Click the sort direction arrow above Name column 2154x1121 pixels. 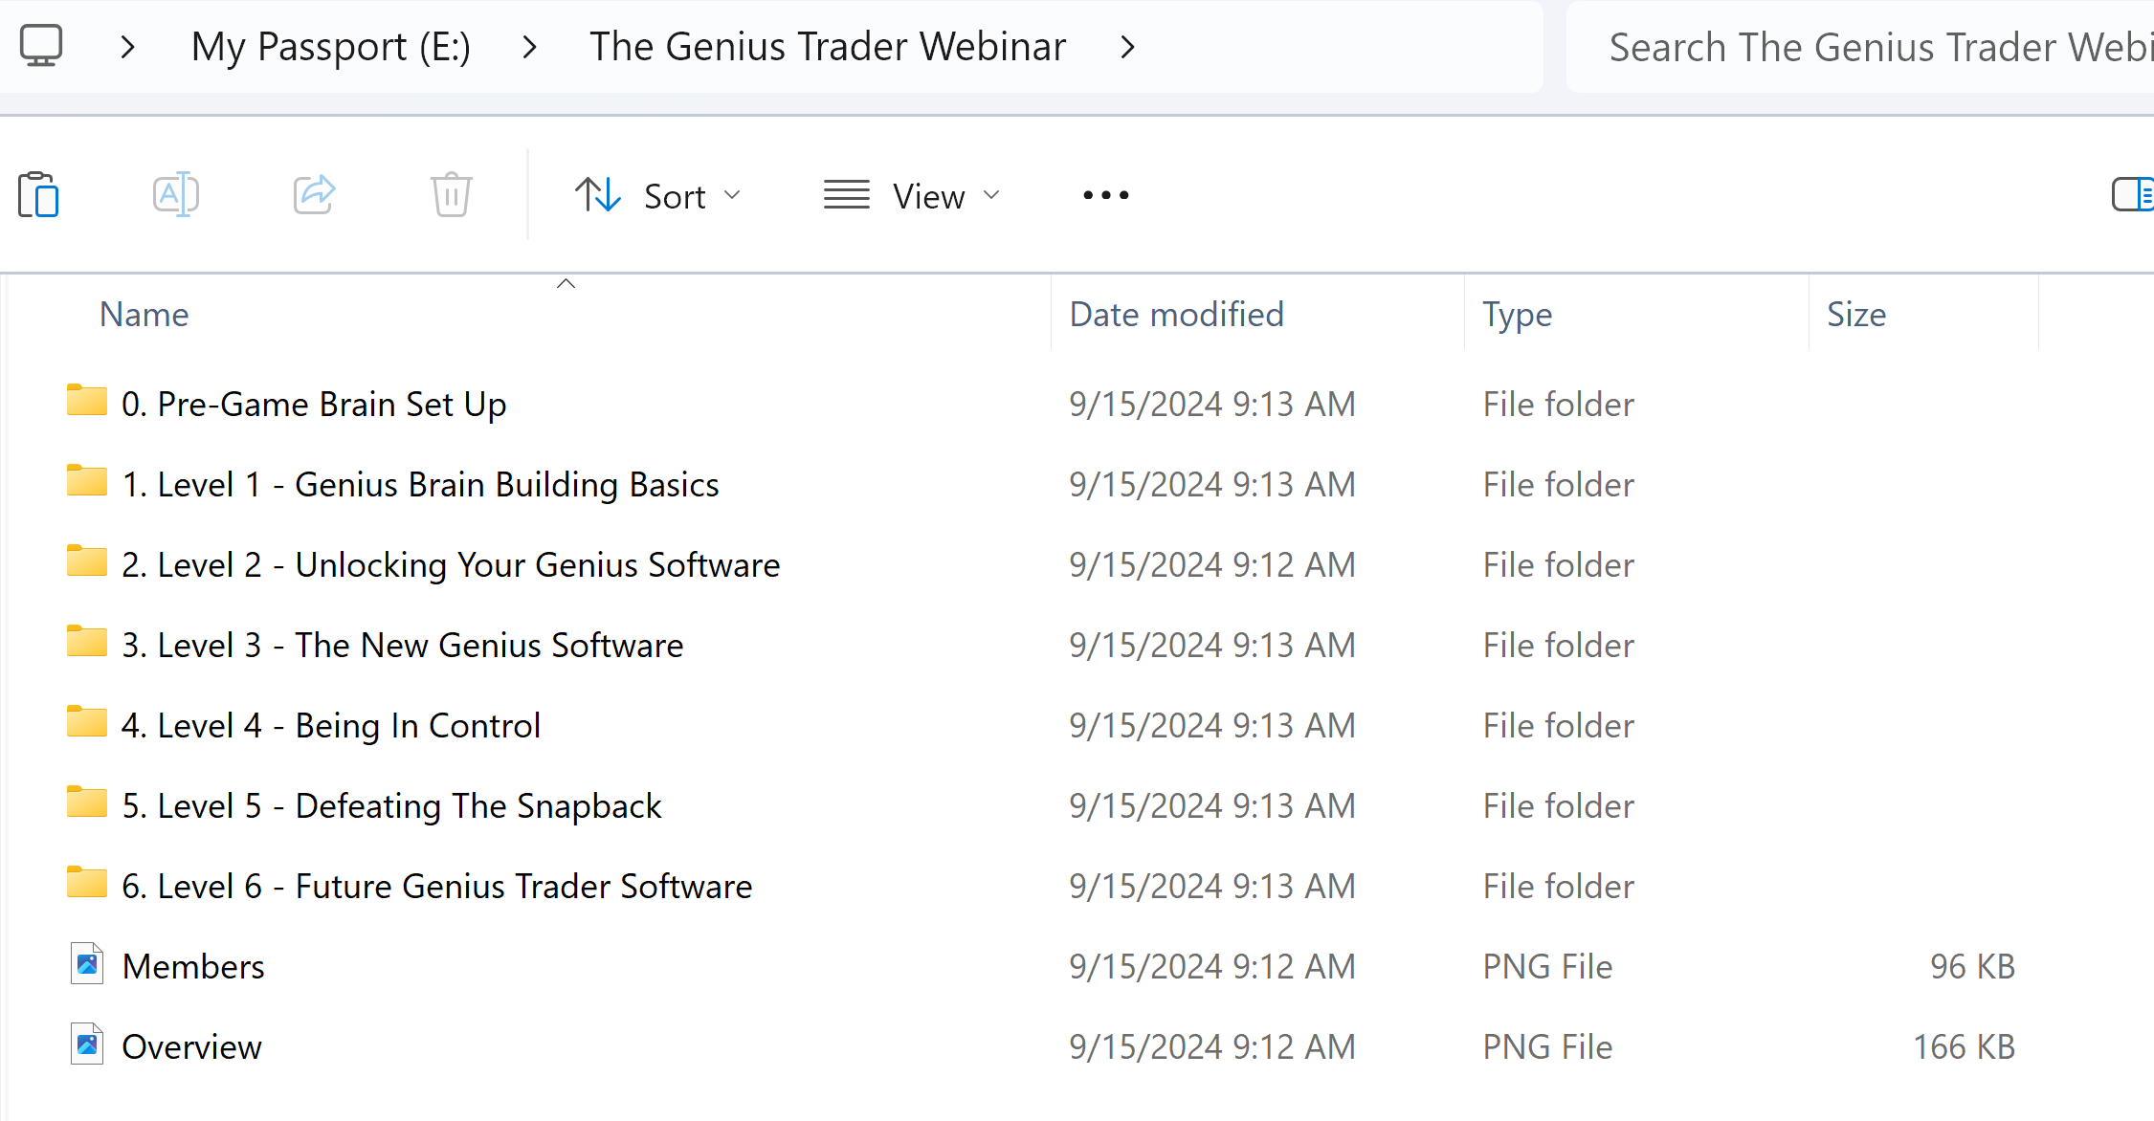point(566,283)
